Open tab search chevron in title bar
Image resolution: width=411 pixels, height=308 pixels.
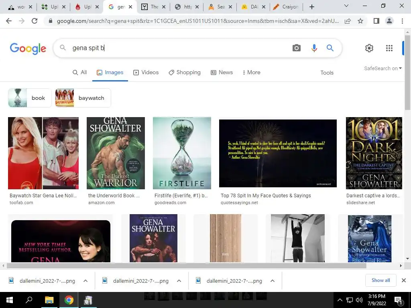pos(346,6)
